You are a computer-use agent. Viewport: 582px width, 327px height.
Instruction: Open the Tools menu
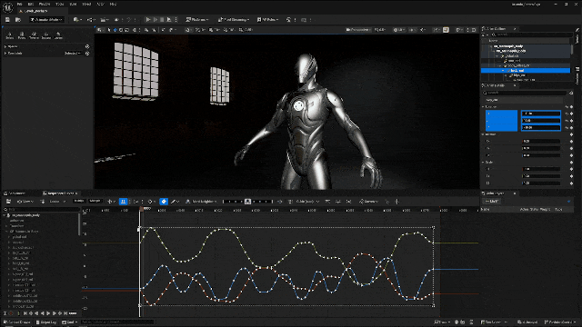[x=59, y=4]
